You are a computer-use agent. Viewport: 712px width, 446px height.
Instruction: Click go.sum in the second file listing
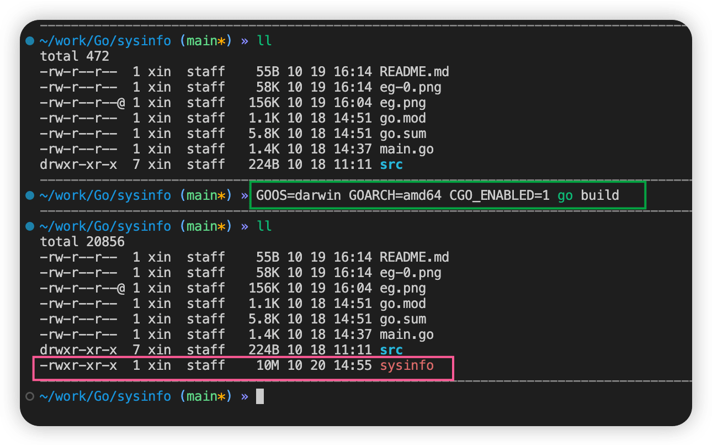click(x=402, y=319)
